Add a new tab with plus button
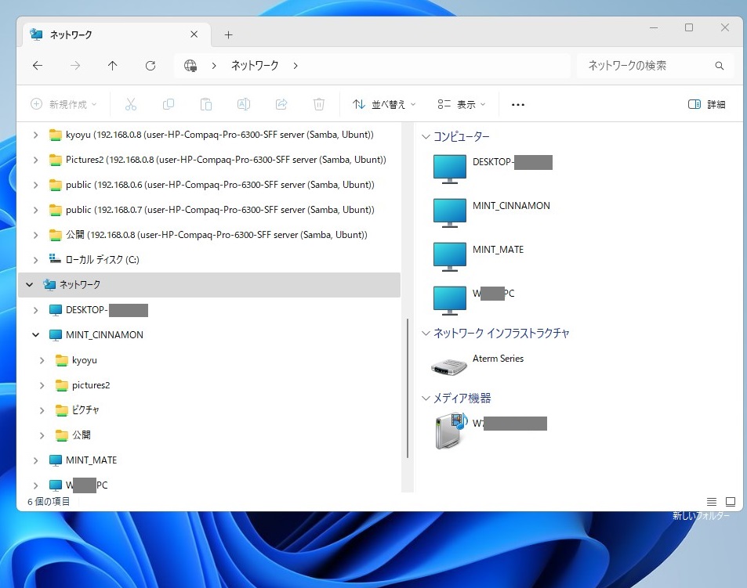This screenshot has height=588, width=747. (228, 35)
